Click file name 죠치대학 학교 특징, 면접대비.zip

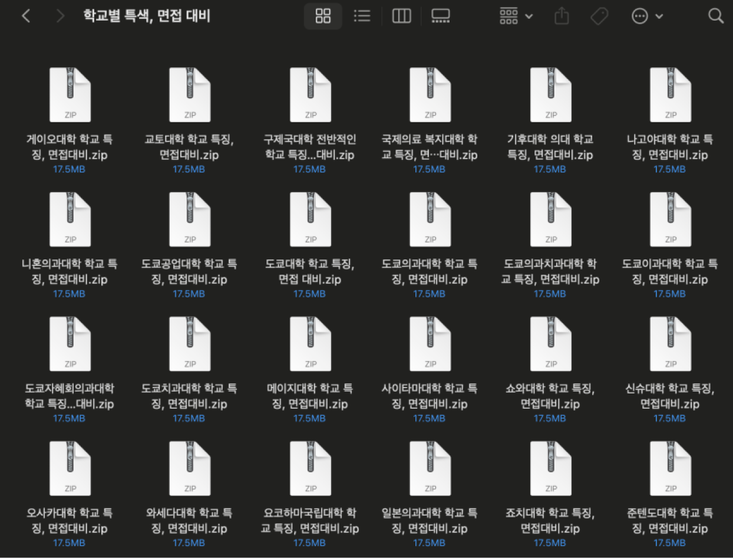click(x=550, y=521)
